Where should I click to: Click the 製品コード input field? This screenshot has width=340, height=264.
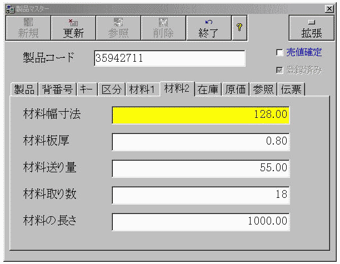pos(170,58)
